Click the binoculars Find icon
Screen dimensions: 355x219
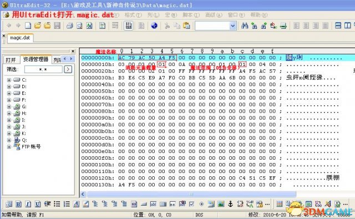coord(245,26)
